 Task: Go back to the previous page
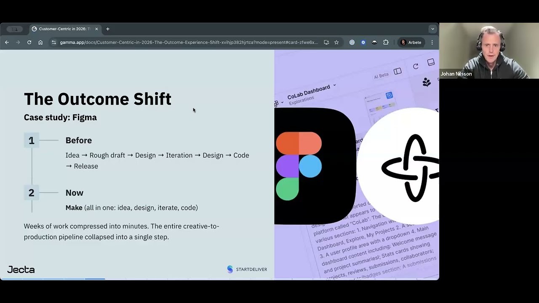coord(7,43)
